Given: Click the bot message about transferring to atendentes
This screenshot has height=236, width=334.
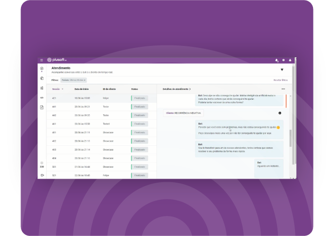Looking at the screenshot, I should [239, 149].
